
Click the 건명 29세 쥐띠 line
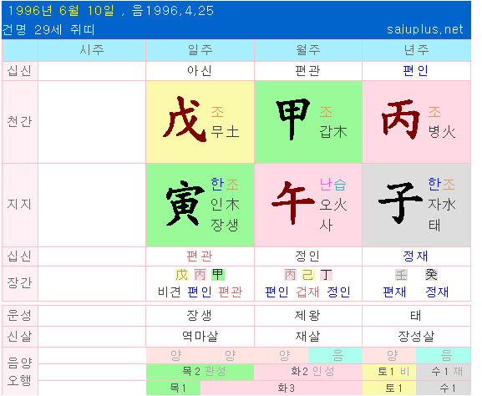tap(48, 30)
